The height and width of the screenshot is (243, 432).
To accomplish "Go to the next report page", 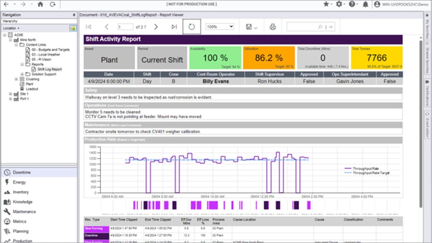I will tap(156, 27).
